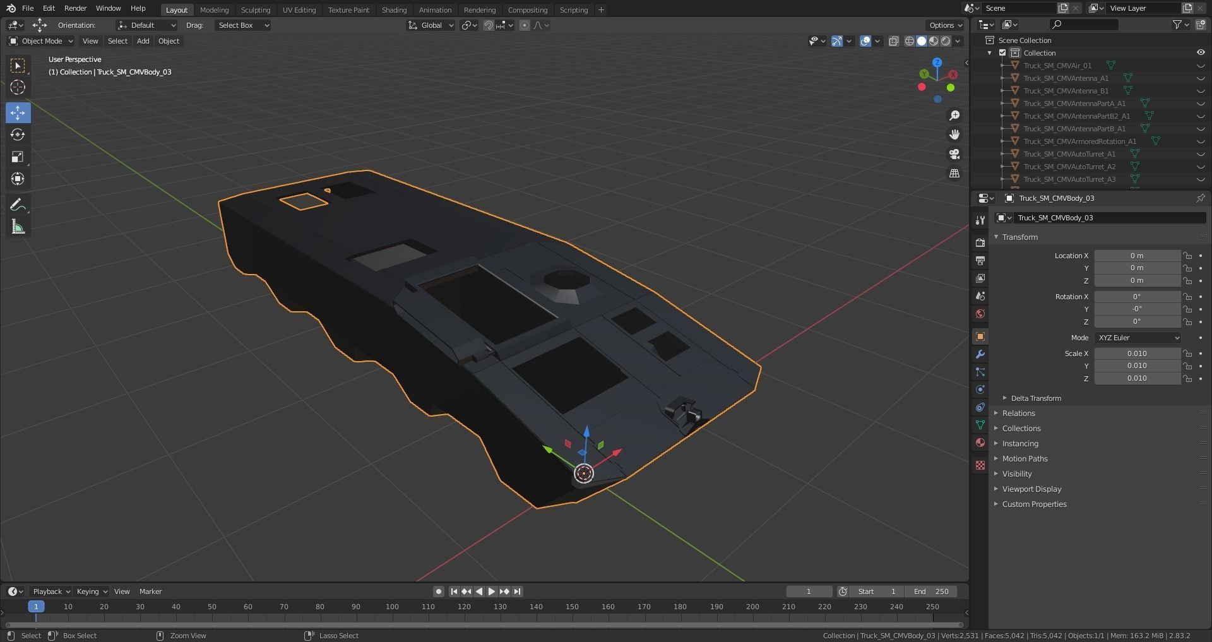
Task: Open the timeline Keying menu
Action: (92, 591)
